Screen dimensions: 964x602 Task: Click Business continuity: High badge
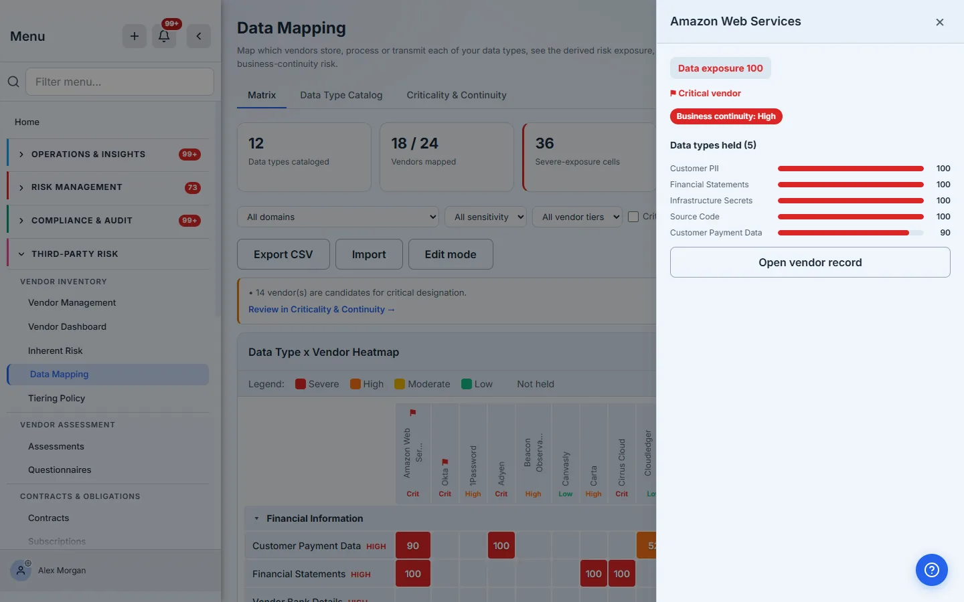(x=726, y=116)
